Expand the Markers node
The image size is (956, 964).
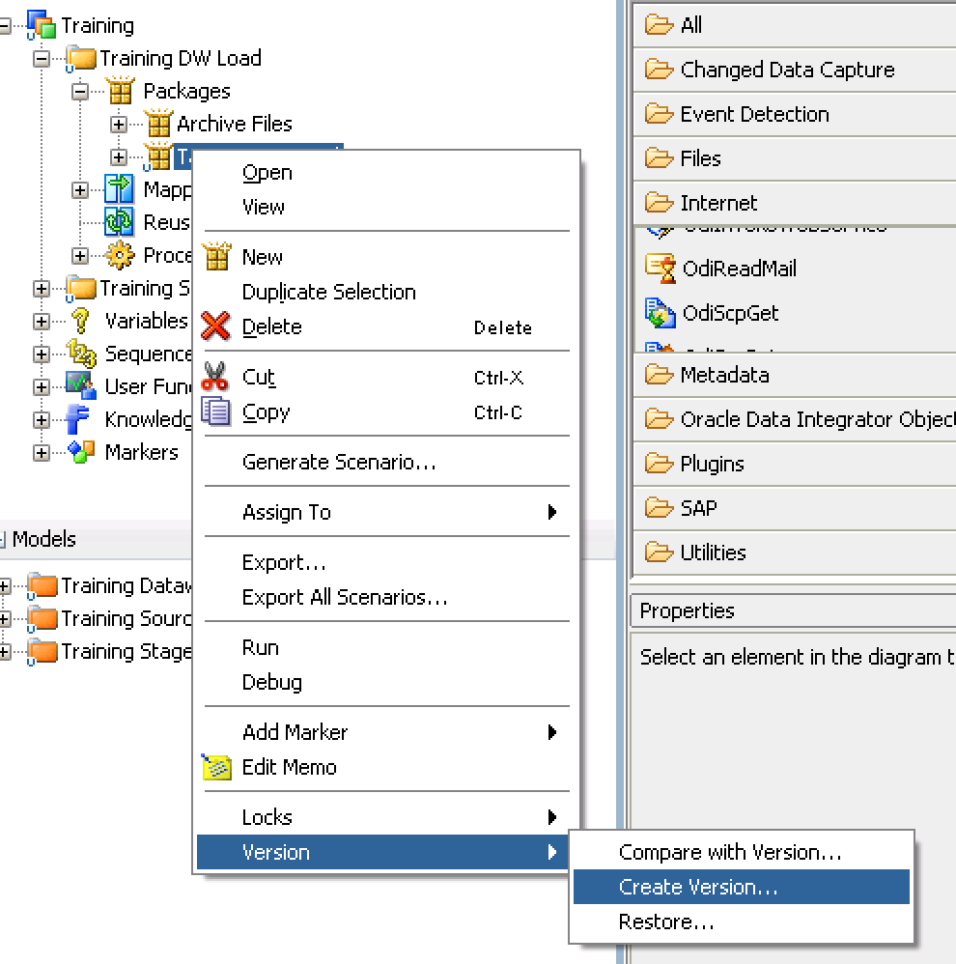(x=42, y=452)
